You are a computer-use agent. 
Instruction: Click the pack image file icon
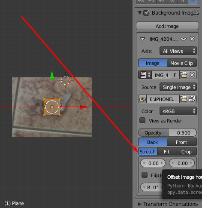coord(142,99)
